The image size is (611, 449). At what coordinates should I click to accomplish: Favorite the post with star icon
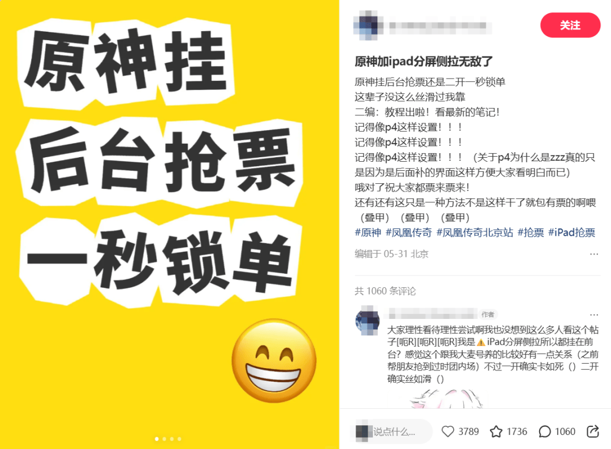496,431
